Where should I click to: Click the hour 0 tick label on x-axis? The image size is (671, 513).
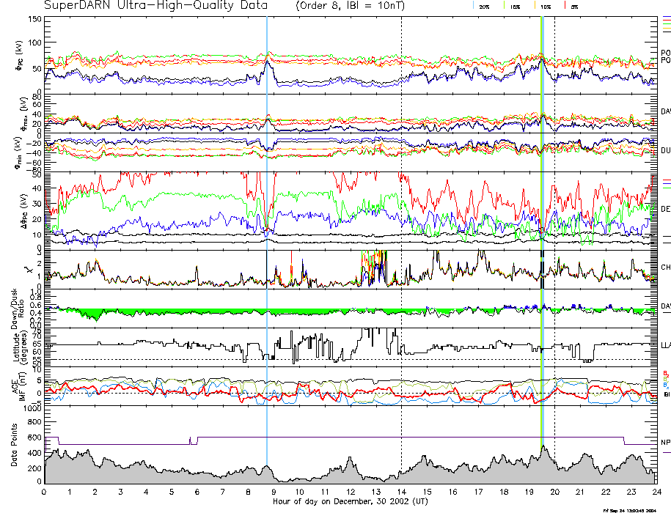[45, 491]
